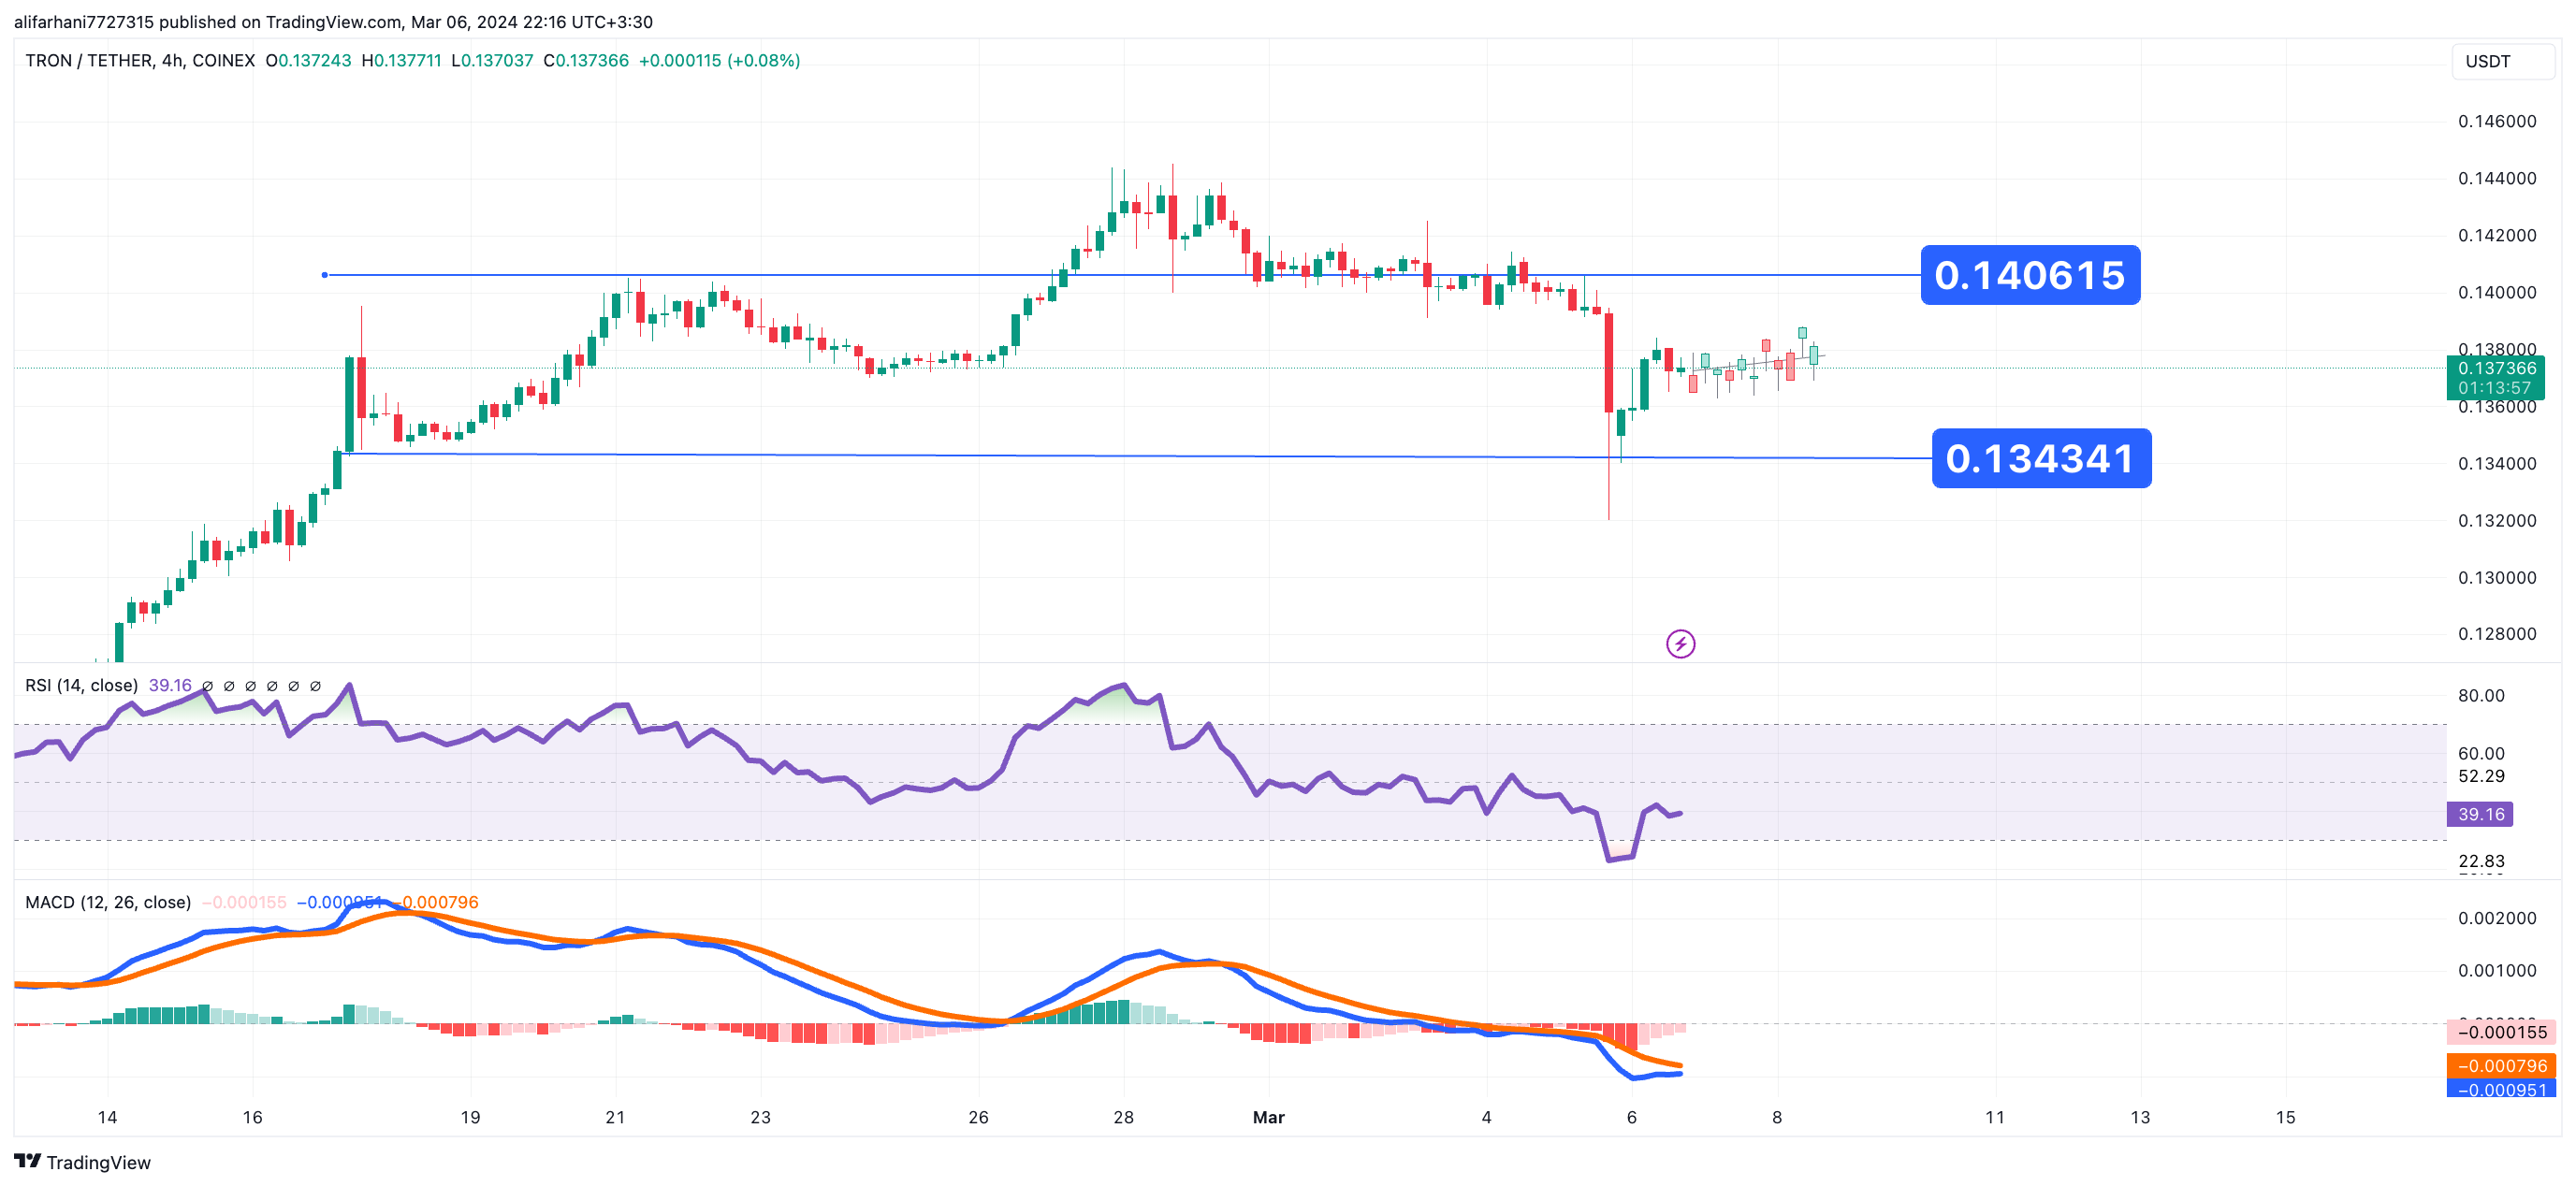Click the 0.132000 price axis label
Image resolution: width=2576 pixels, height=1186 pixels.
(x=2497, y=521)
